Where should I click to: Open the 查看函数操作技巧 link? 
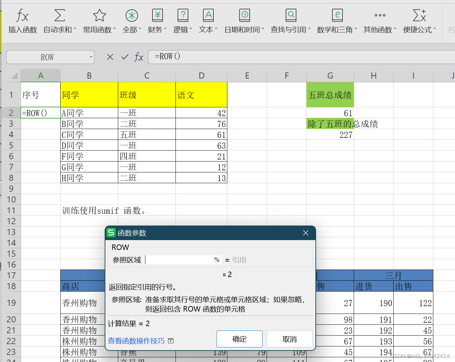[x=136, y=341]
